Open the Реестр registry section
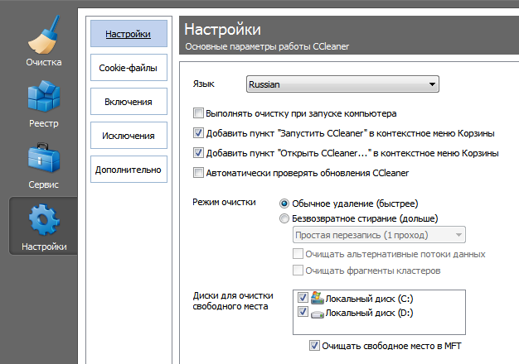Screen dimensions: 519x364 (x=44, y=103)
